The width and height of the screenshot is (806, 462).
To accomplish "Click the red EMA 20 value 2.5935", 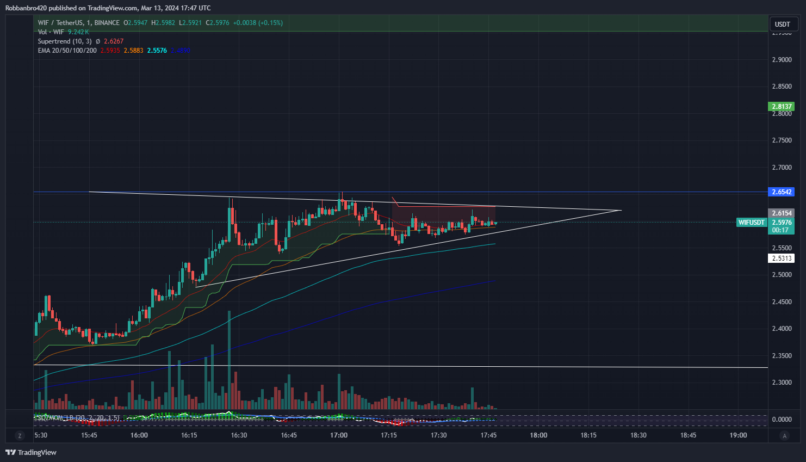I will [x=110, y=51].
